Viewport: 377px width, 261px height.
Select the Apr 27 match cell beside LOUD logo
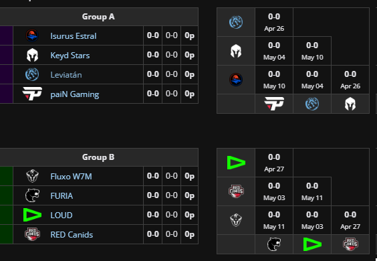pos(274,163)
